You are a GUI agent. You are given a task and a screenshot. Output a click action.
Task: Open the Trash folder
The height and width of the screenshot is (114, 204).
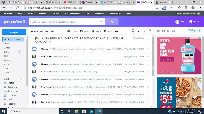click(6, 68)
